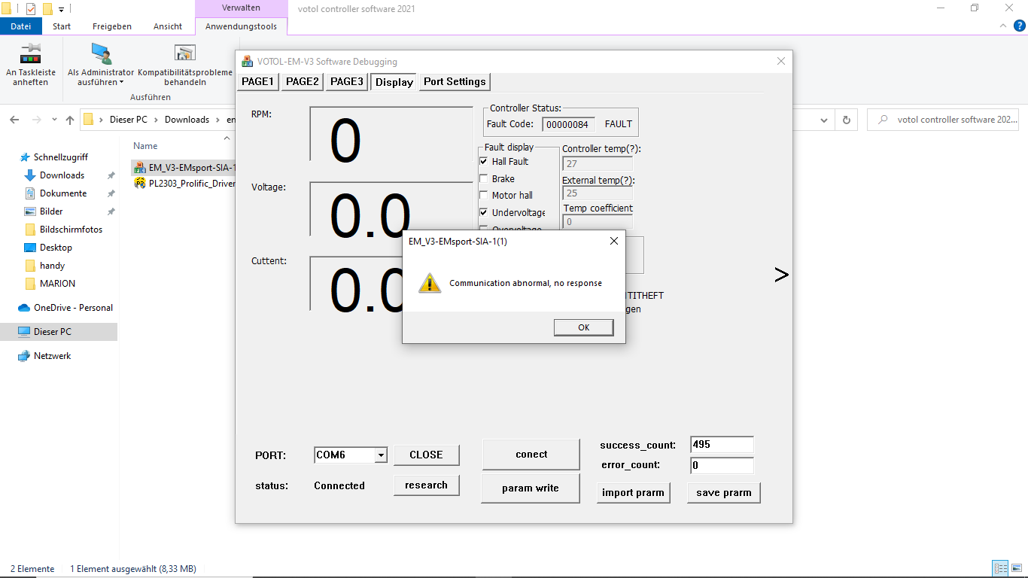Screen dimensions: 1028x578
Task: Close the error dialog with X icon
Action: point(613,242)
